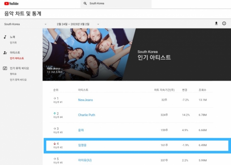Click the search magnifier icon
Viewport: 231px width, 165px height.
[85, 3]
